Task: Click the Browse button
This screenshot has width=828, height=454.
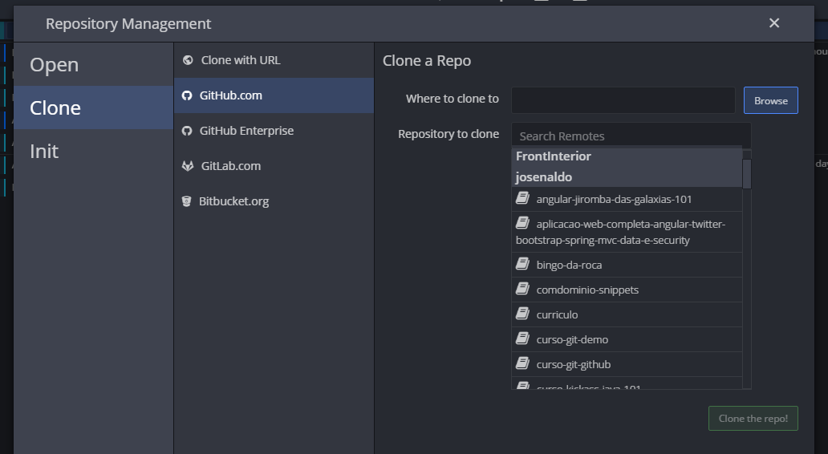Action: click(771, 100)
